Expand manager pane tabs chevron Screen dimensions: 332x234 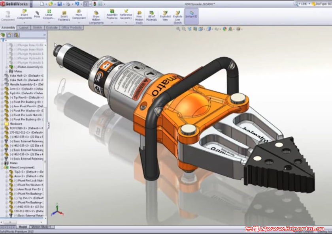44,35
